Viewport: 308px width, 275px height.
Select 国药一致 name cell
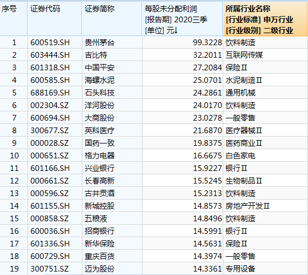(112, 143)
